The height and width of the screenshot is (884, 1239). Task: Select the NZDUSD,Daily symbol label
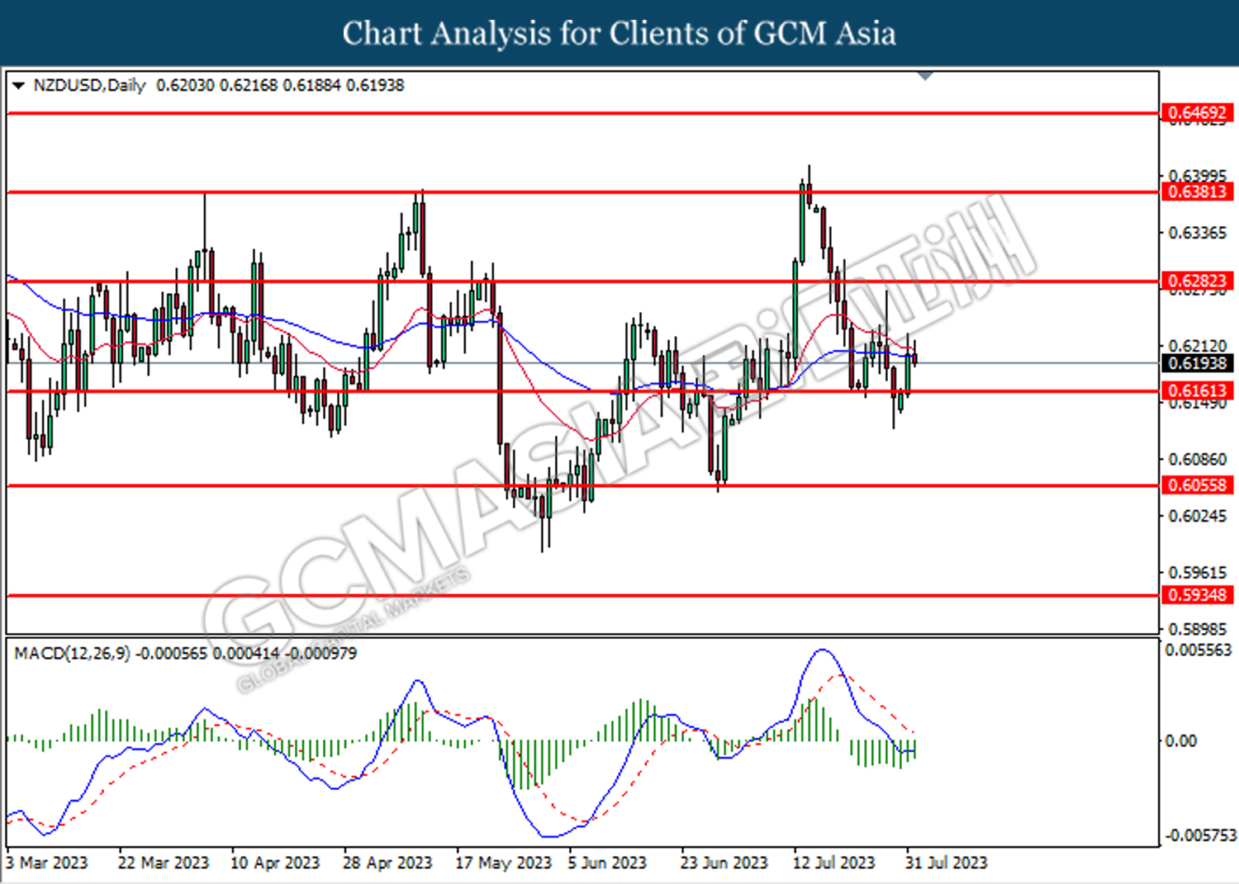tap(89, 85)
